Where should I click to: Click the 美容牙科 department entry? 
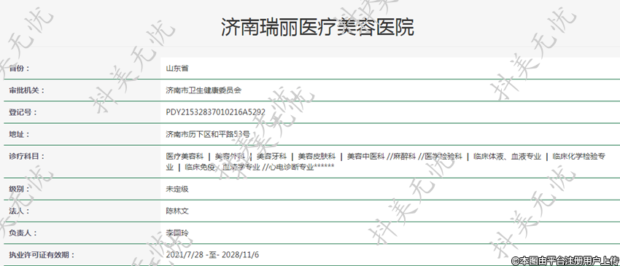(271, 157)
